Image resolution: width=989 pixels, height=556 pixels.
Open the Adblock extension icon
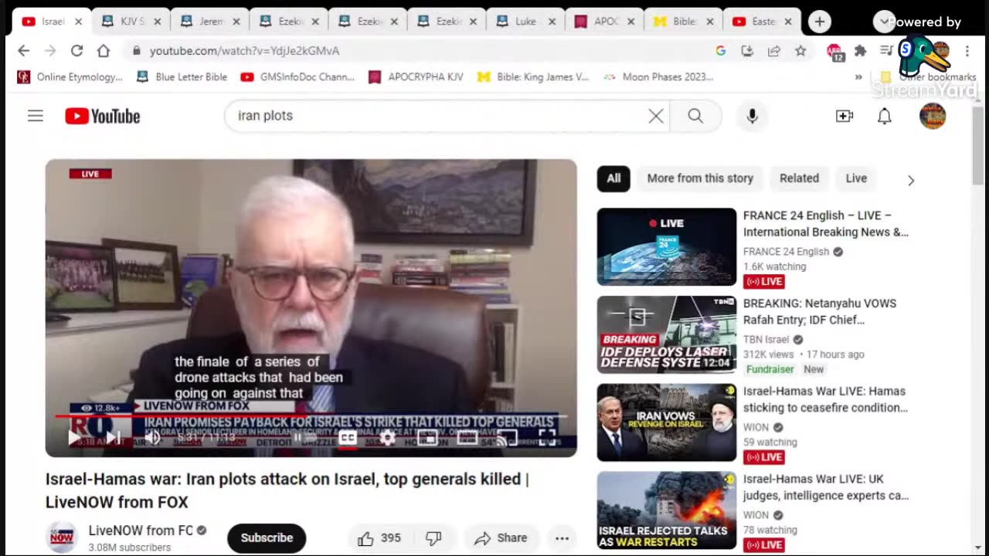coord(834,52)
